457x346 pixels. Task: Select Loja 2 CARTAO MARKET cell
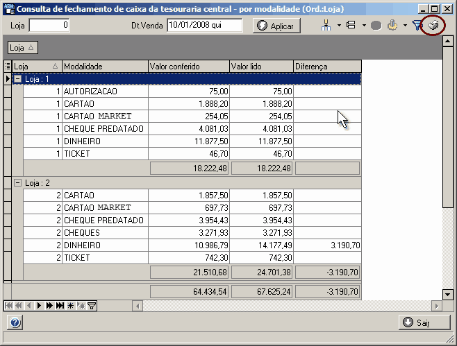(105, 208)
